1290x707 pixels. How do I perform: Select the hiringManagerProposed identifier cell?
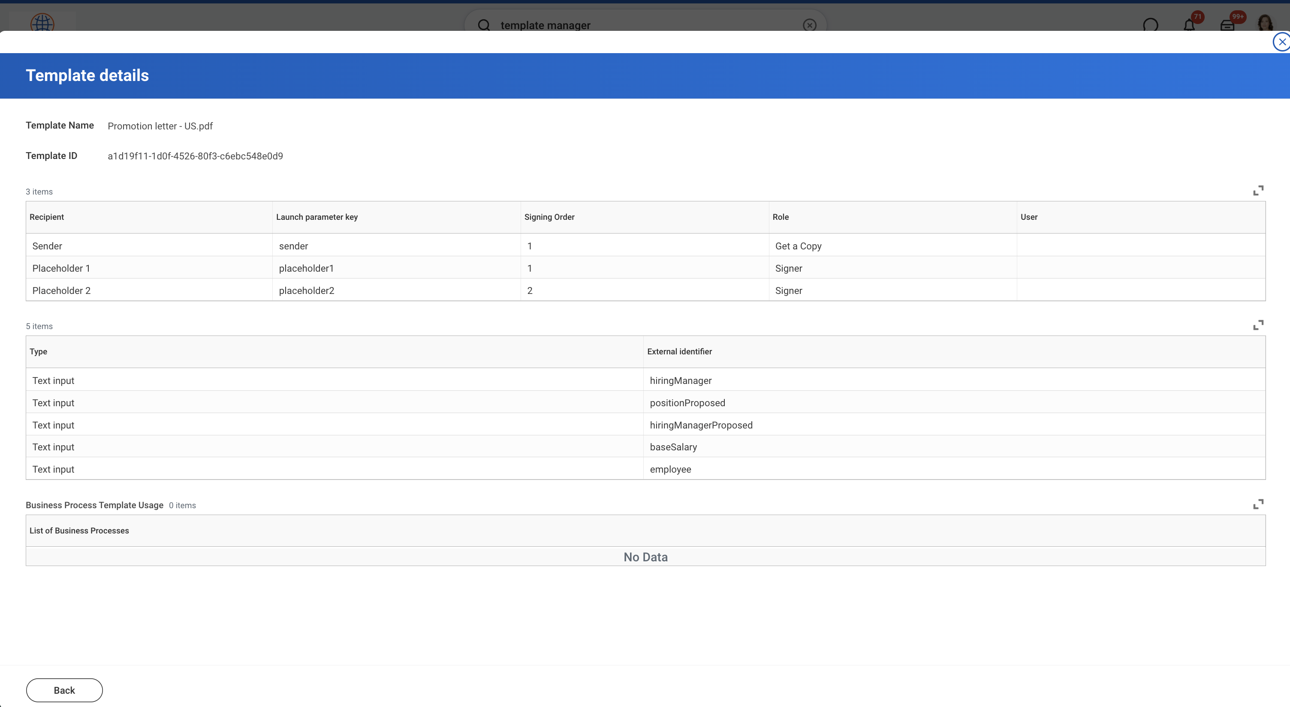(x=954, y=425)
